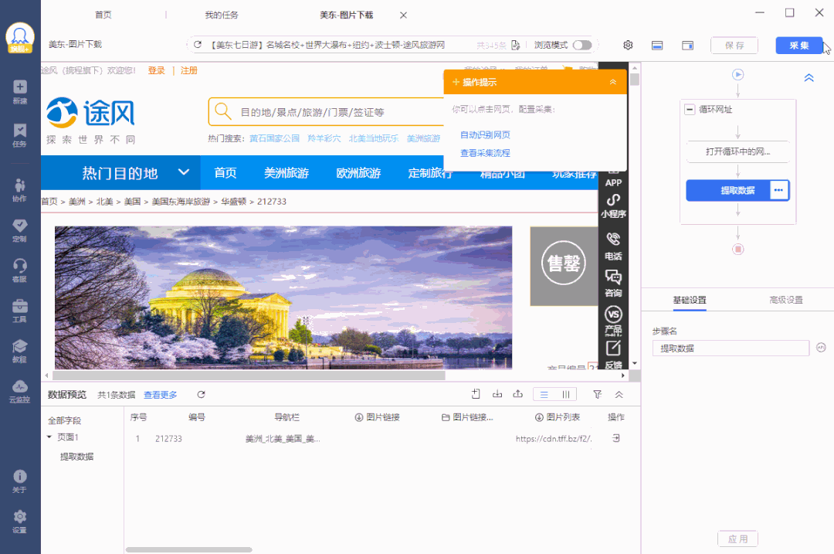This screenshot has width=834, height=554.
Task: Switch data preview to column view
Action: (565, 395)
